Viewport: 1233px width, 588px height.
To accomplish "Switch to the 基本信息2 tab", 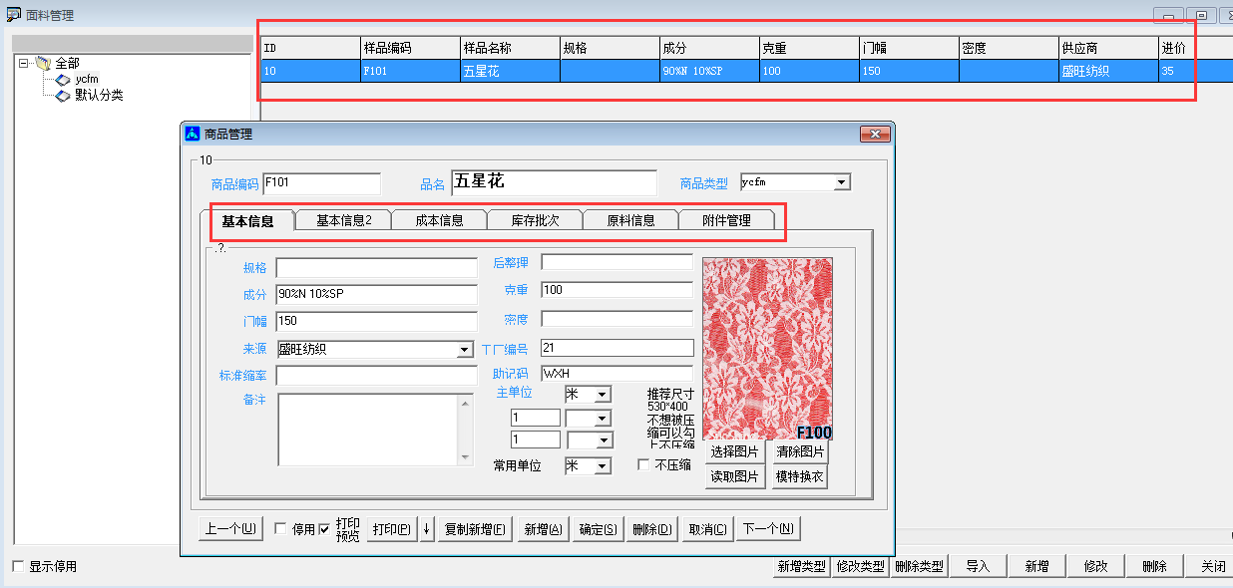I will pyautogui.click(x=344, y=220).
